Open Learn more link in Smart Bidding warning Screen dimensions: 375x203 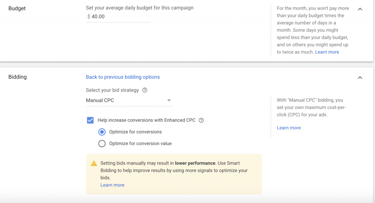pyautogui.click(x=112, y=185)
